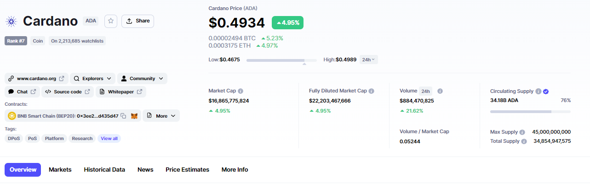Click the speech bubble icon on Chat
Viewport: 590px width, 184px height.
click(x=11, y=92)
